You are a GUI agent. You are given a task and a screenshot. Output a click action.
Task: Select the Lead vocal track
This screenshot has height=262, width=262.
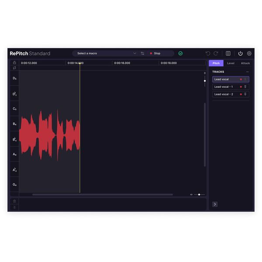225,79
